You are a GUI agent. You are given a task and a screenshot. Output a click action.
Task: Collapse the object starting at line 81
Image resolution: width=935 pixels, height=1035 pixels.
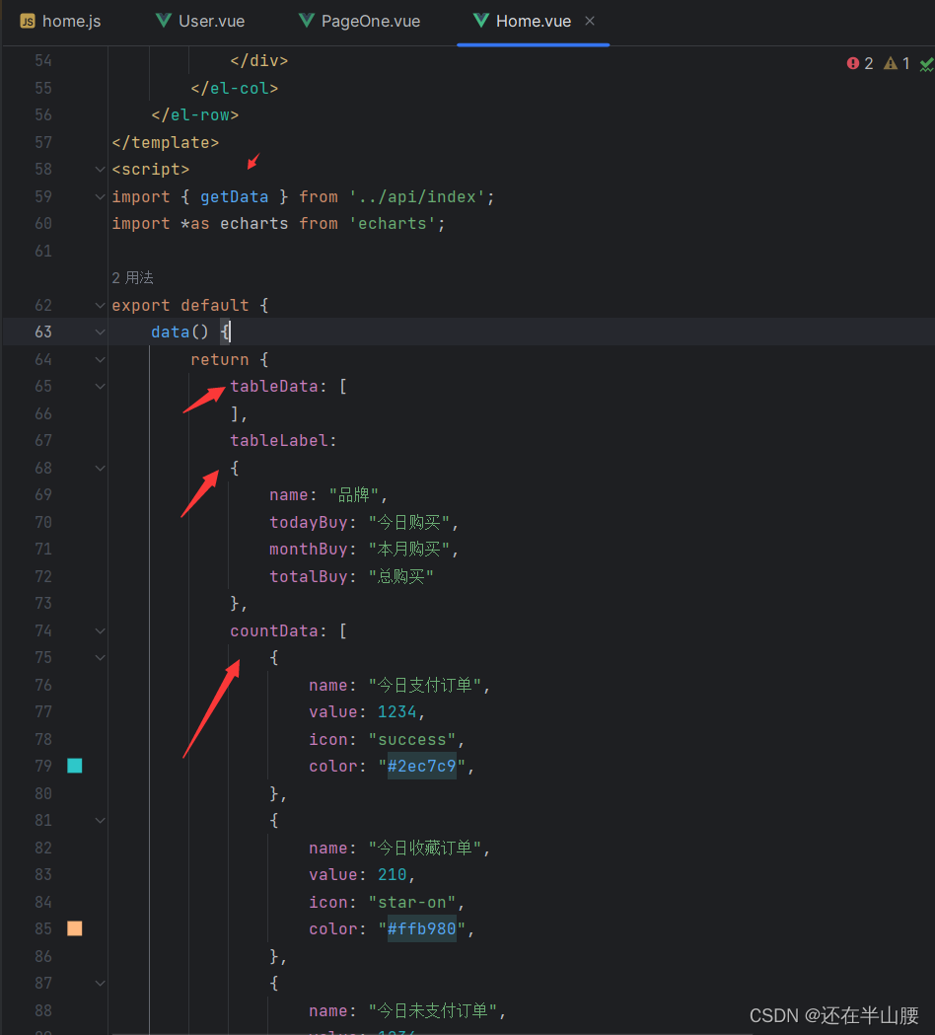pyautogui.click(x=99, y=820)
